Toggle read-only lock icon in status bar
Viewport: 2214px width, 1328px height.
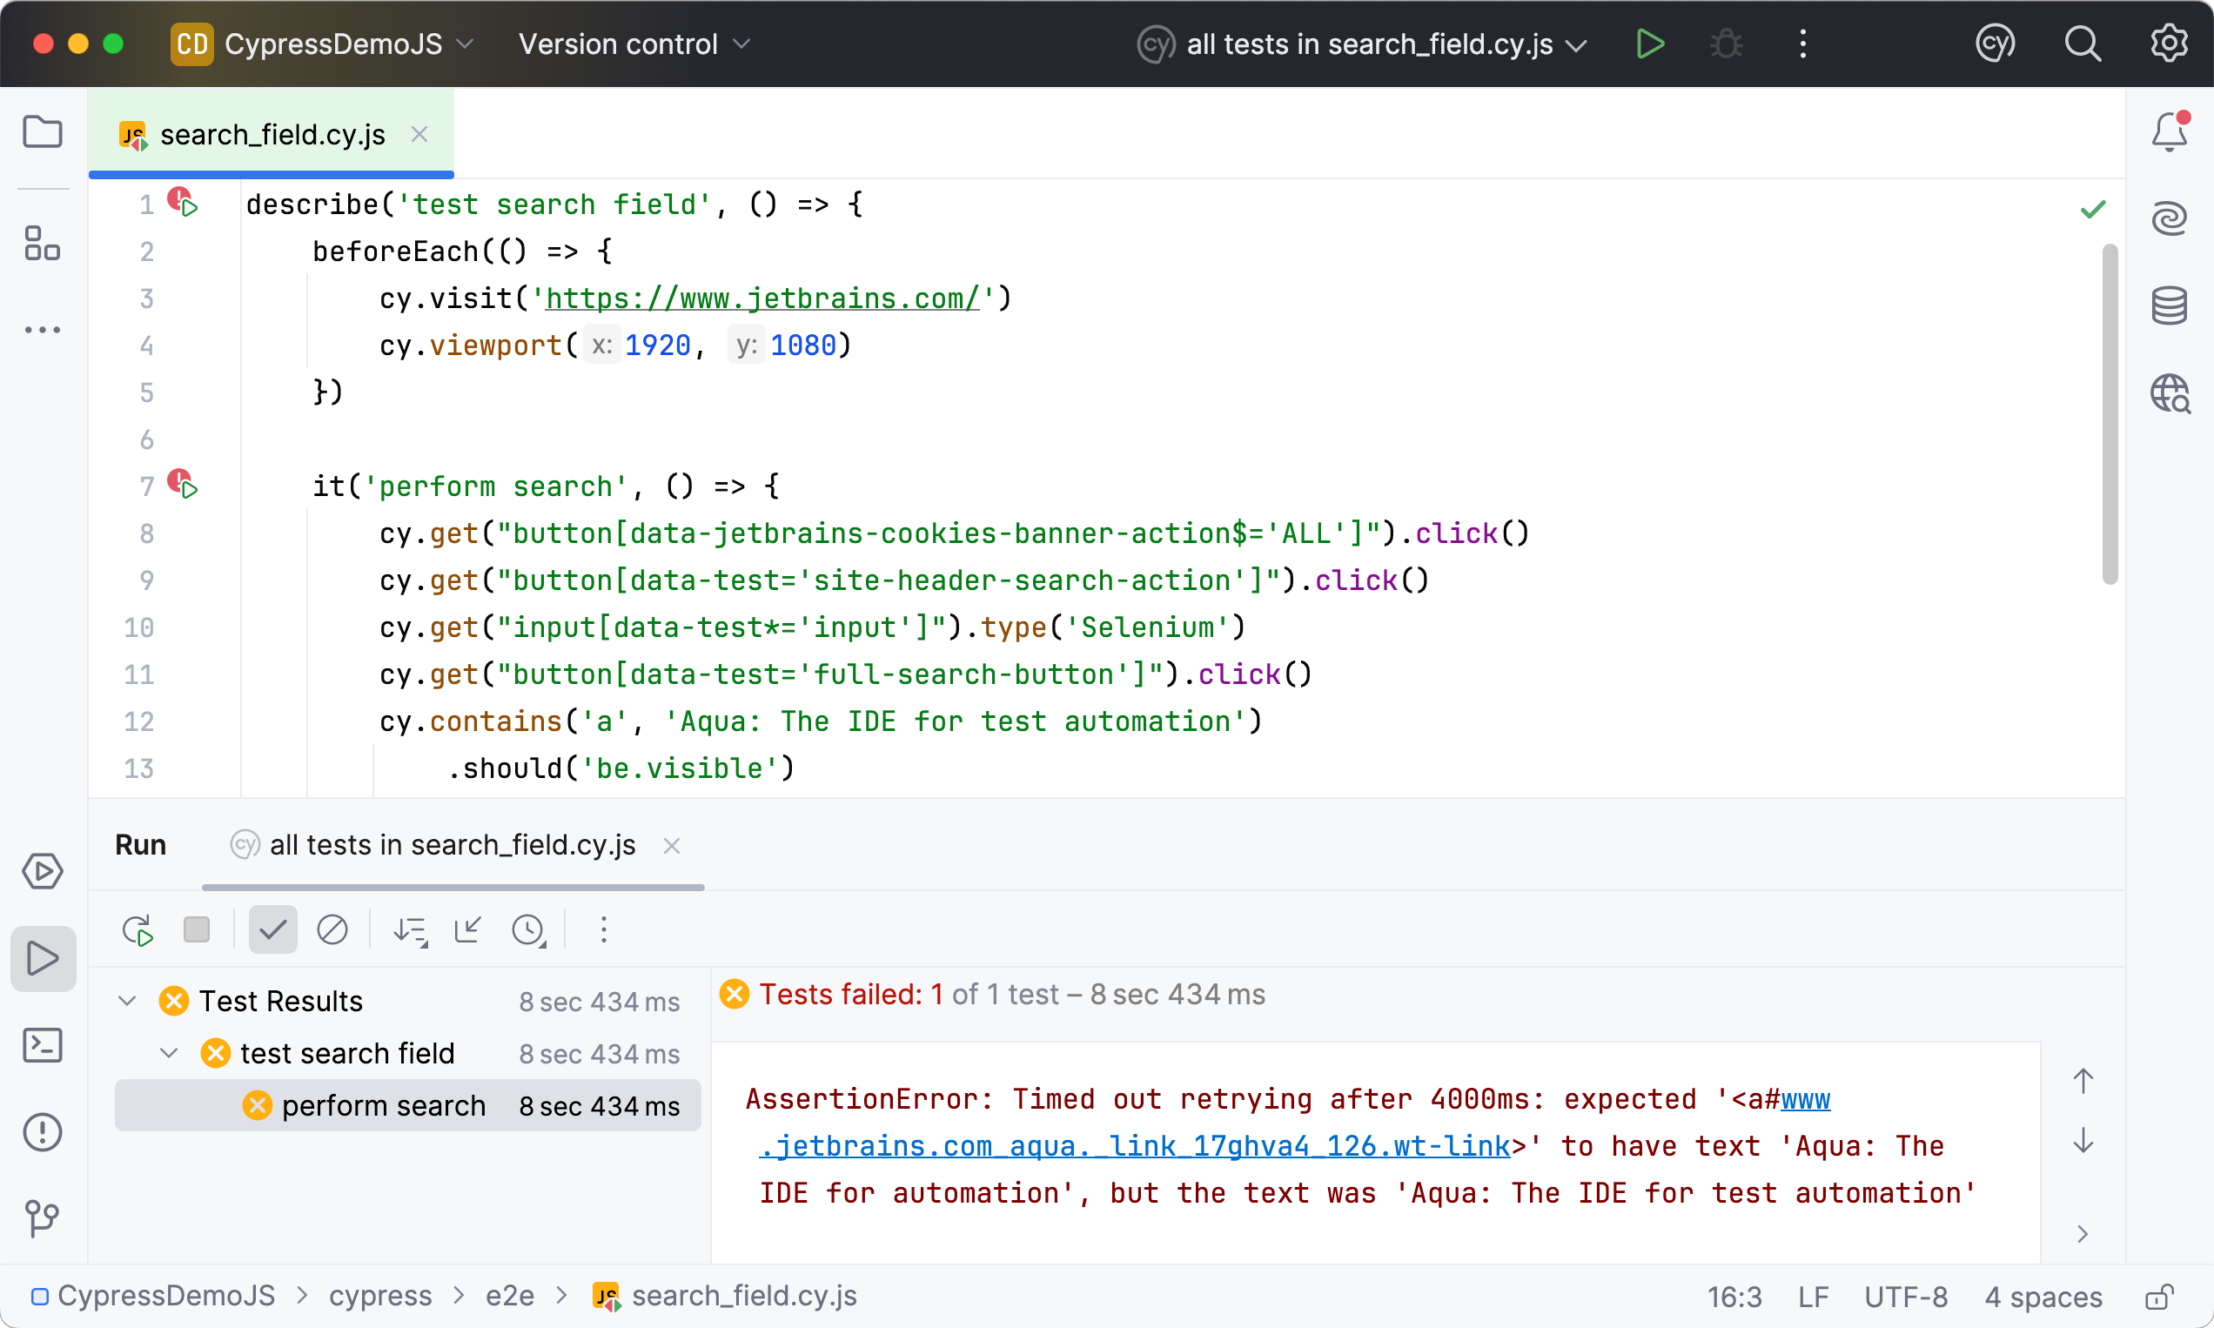tap(2157, 1297)
